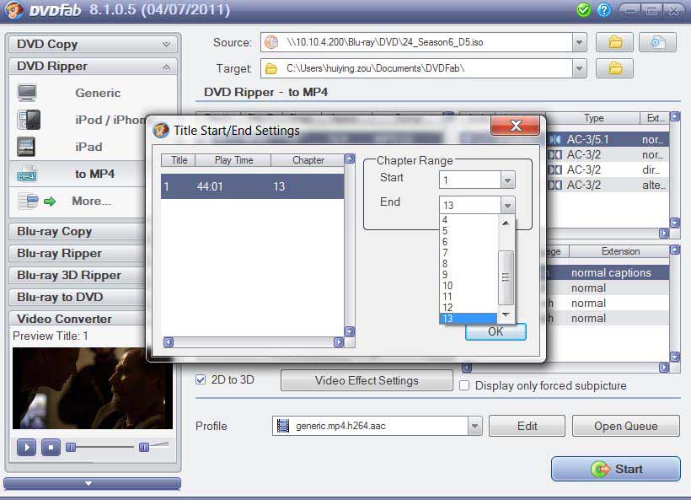
Task: Click the Edit profile button
Action: [x=527, y=426]
